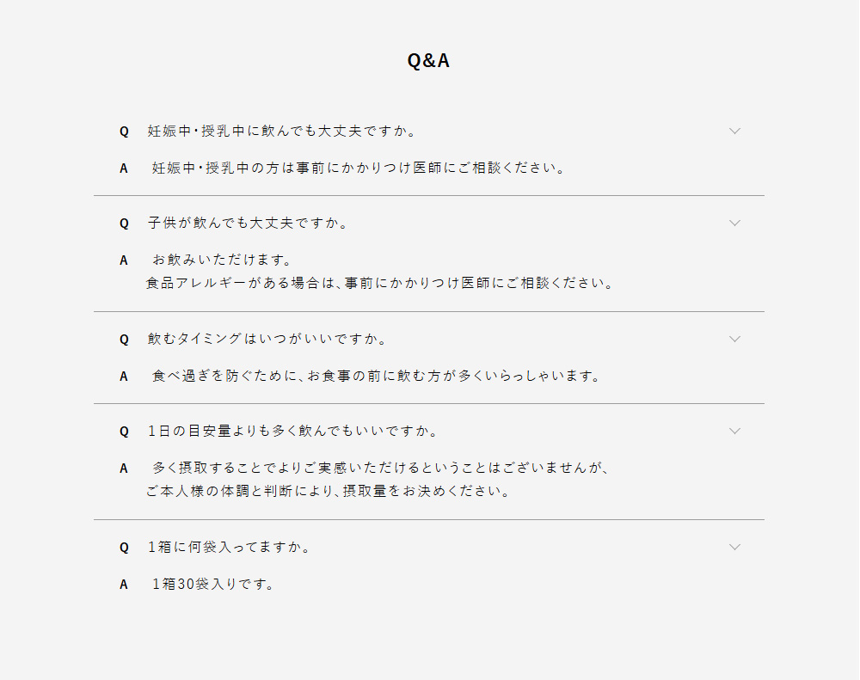Click answer 妊娠中・授乳中の方は事前にかかりつけ医師に
This screenshot has width=860, height=680.
coord(359,168)
